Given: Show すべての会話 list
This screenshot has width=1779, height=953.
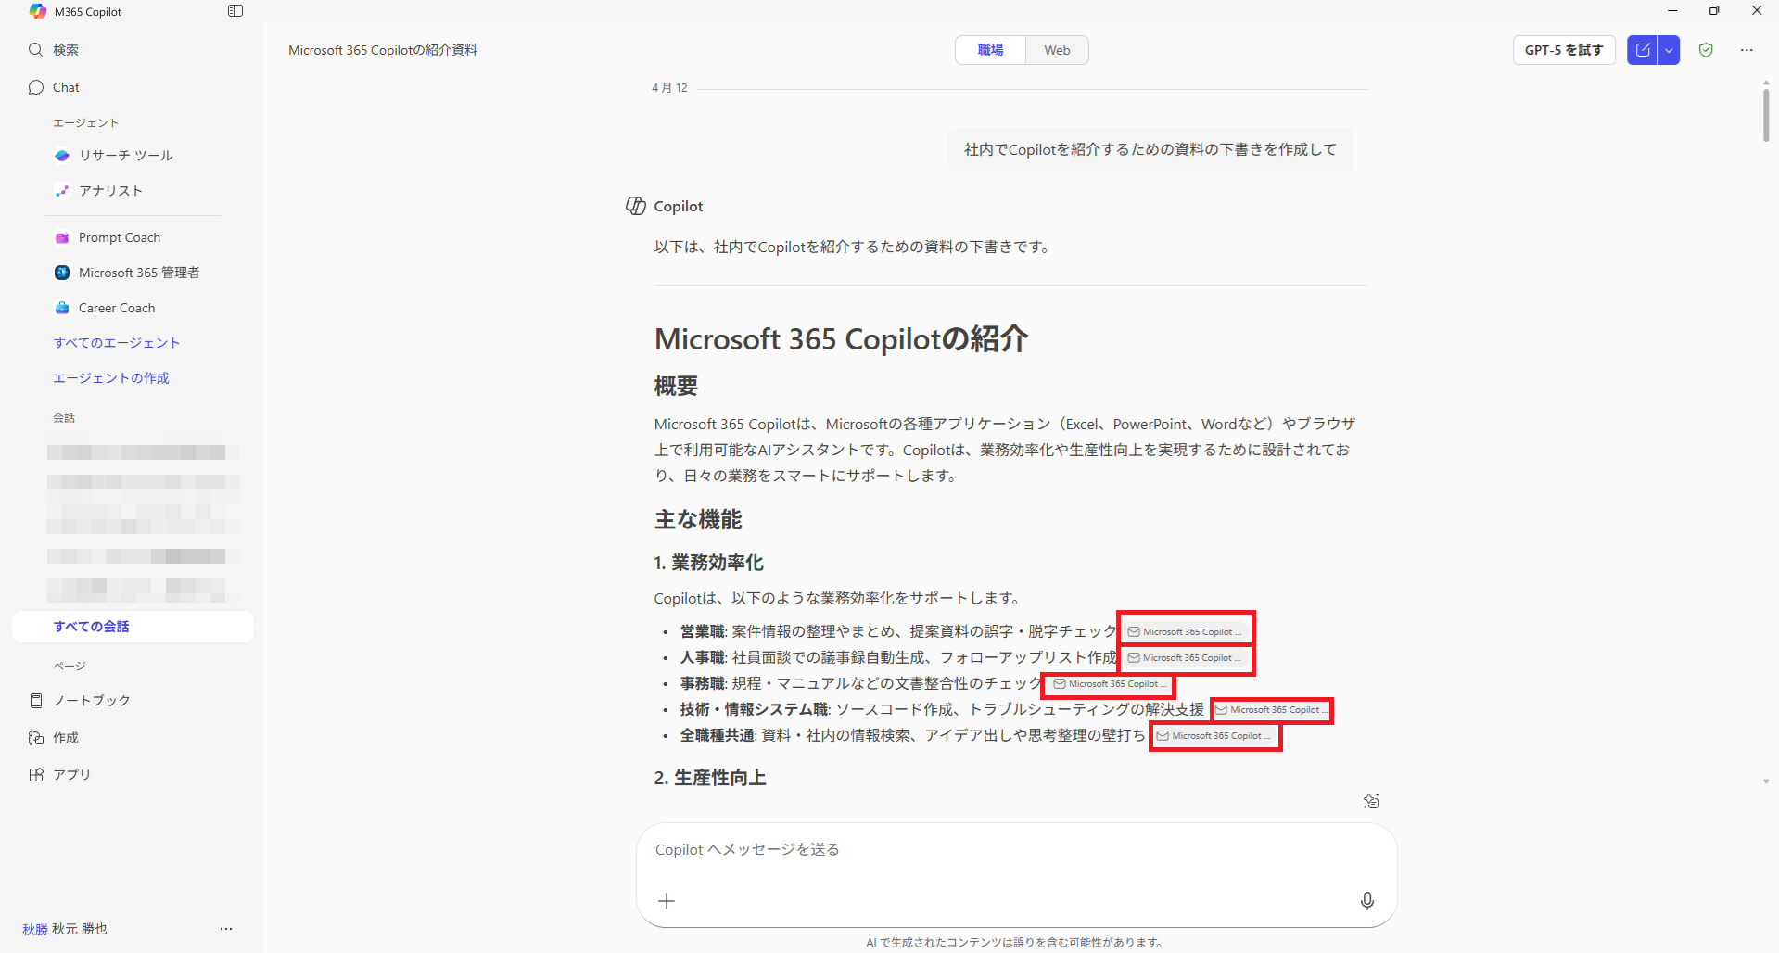Looking at the screenshot, I should tap(133, 627).
